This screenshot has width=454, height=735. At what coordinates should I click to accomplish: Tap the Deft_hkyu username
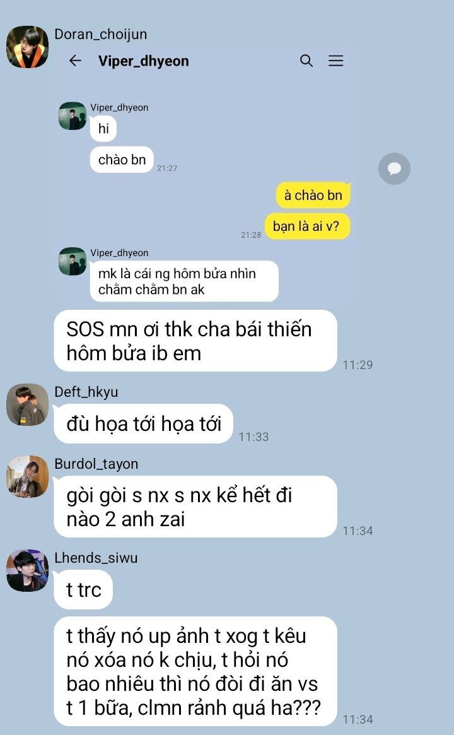[86, 392]
